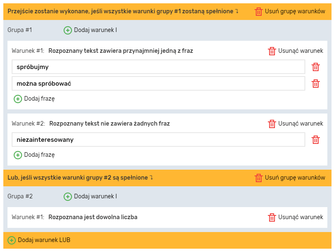
Task: Open condition type 'Rozpoznany tekst zawiera przynajmniej jedną z fraz'
Action: (x=121, y=51)
